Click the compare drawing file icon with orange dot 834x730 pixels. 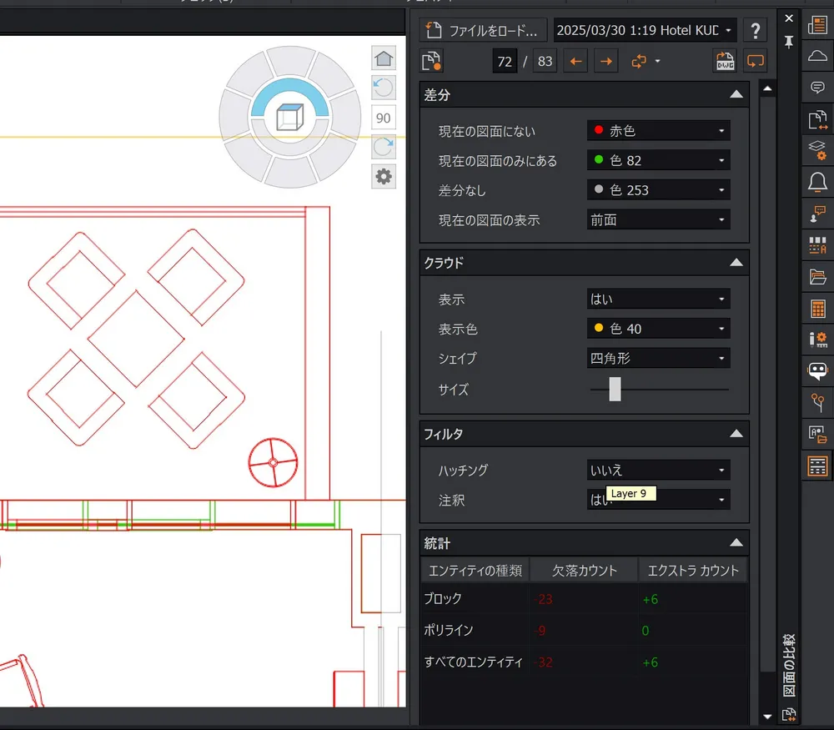coord(431,61)
